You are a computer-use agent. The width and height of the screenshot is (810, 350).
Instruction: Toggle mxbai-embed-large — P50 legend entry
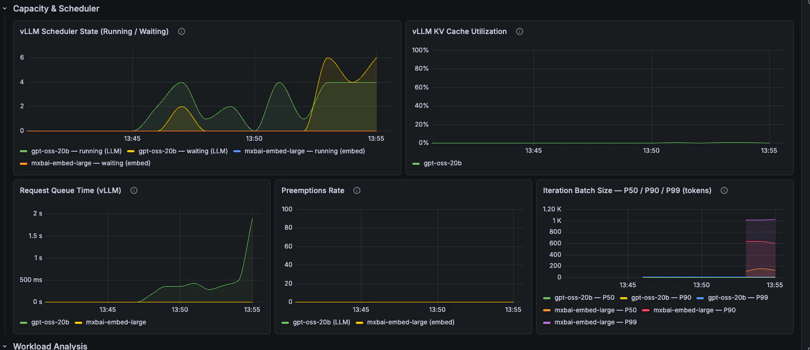(x=595, y=310)
